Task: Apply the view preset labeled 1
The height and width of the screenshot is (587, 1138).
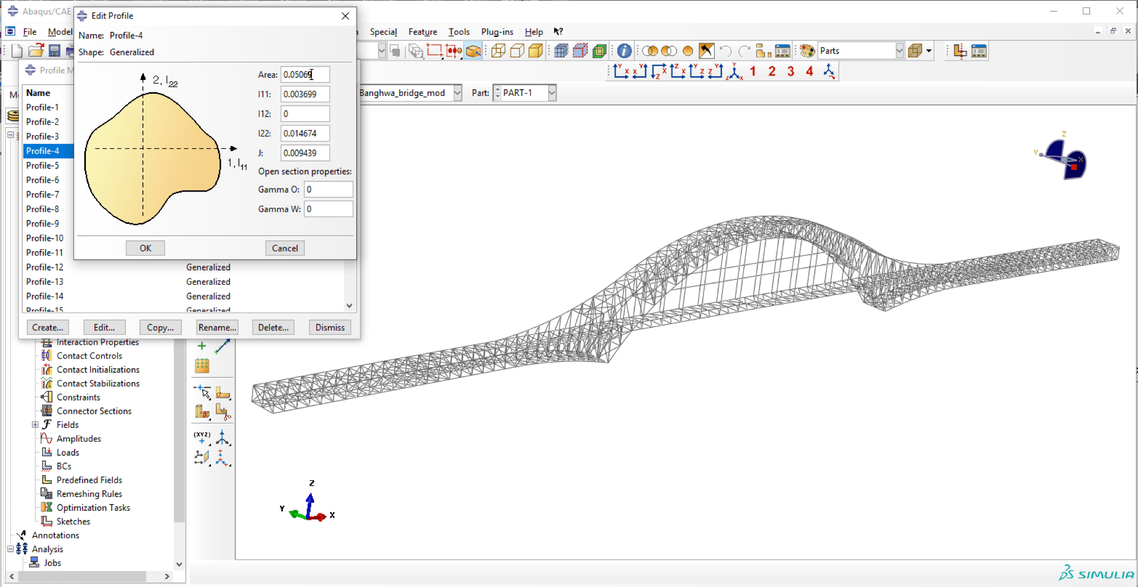Action: tap(752, 72)
